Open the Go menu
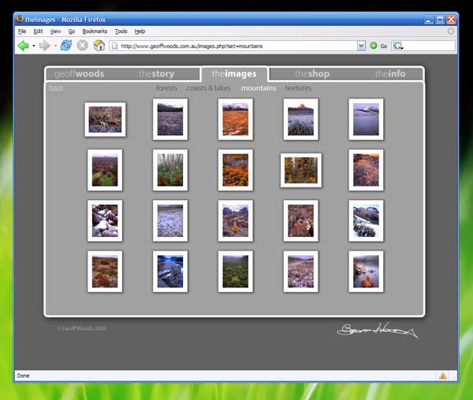 (72, 31)
